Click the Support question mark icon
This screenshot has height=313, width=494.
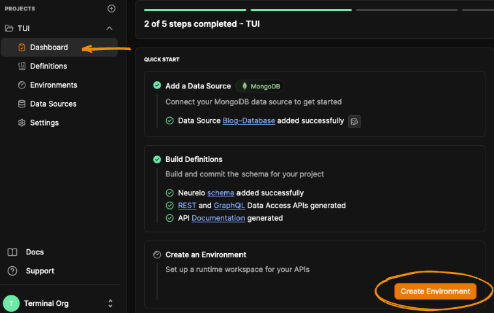click(x=12, y=271)
